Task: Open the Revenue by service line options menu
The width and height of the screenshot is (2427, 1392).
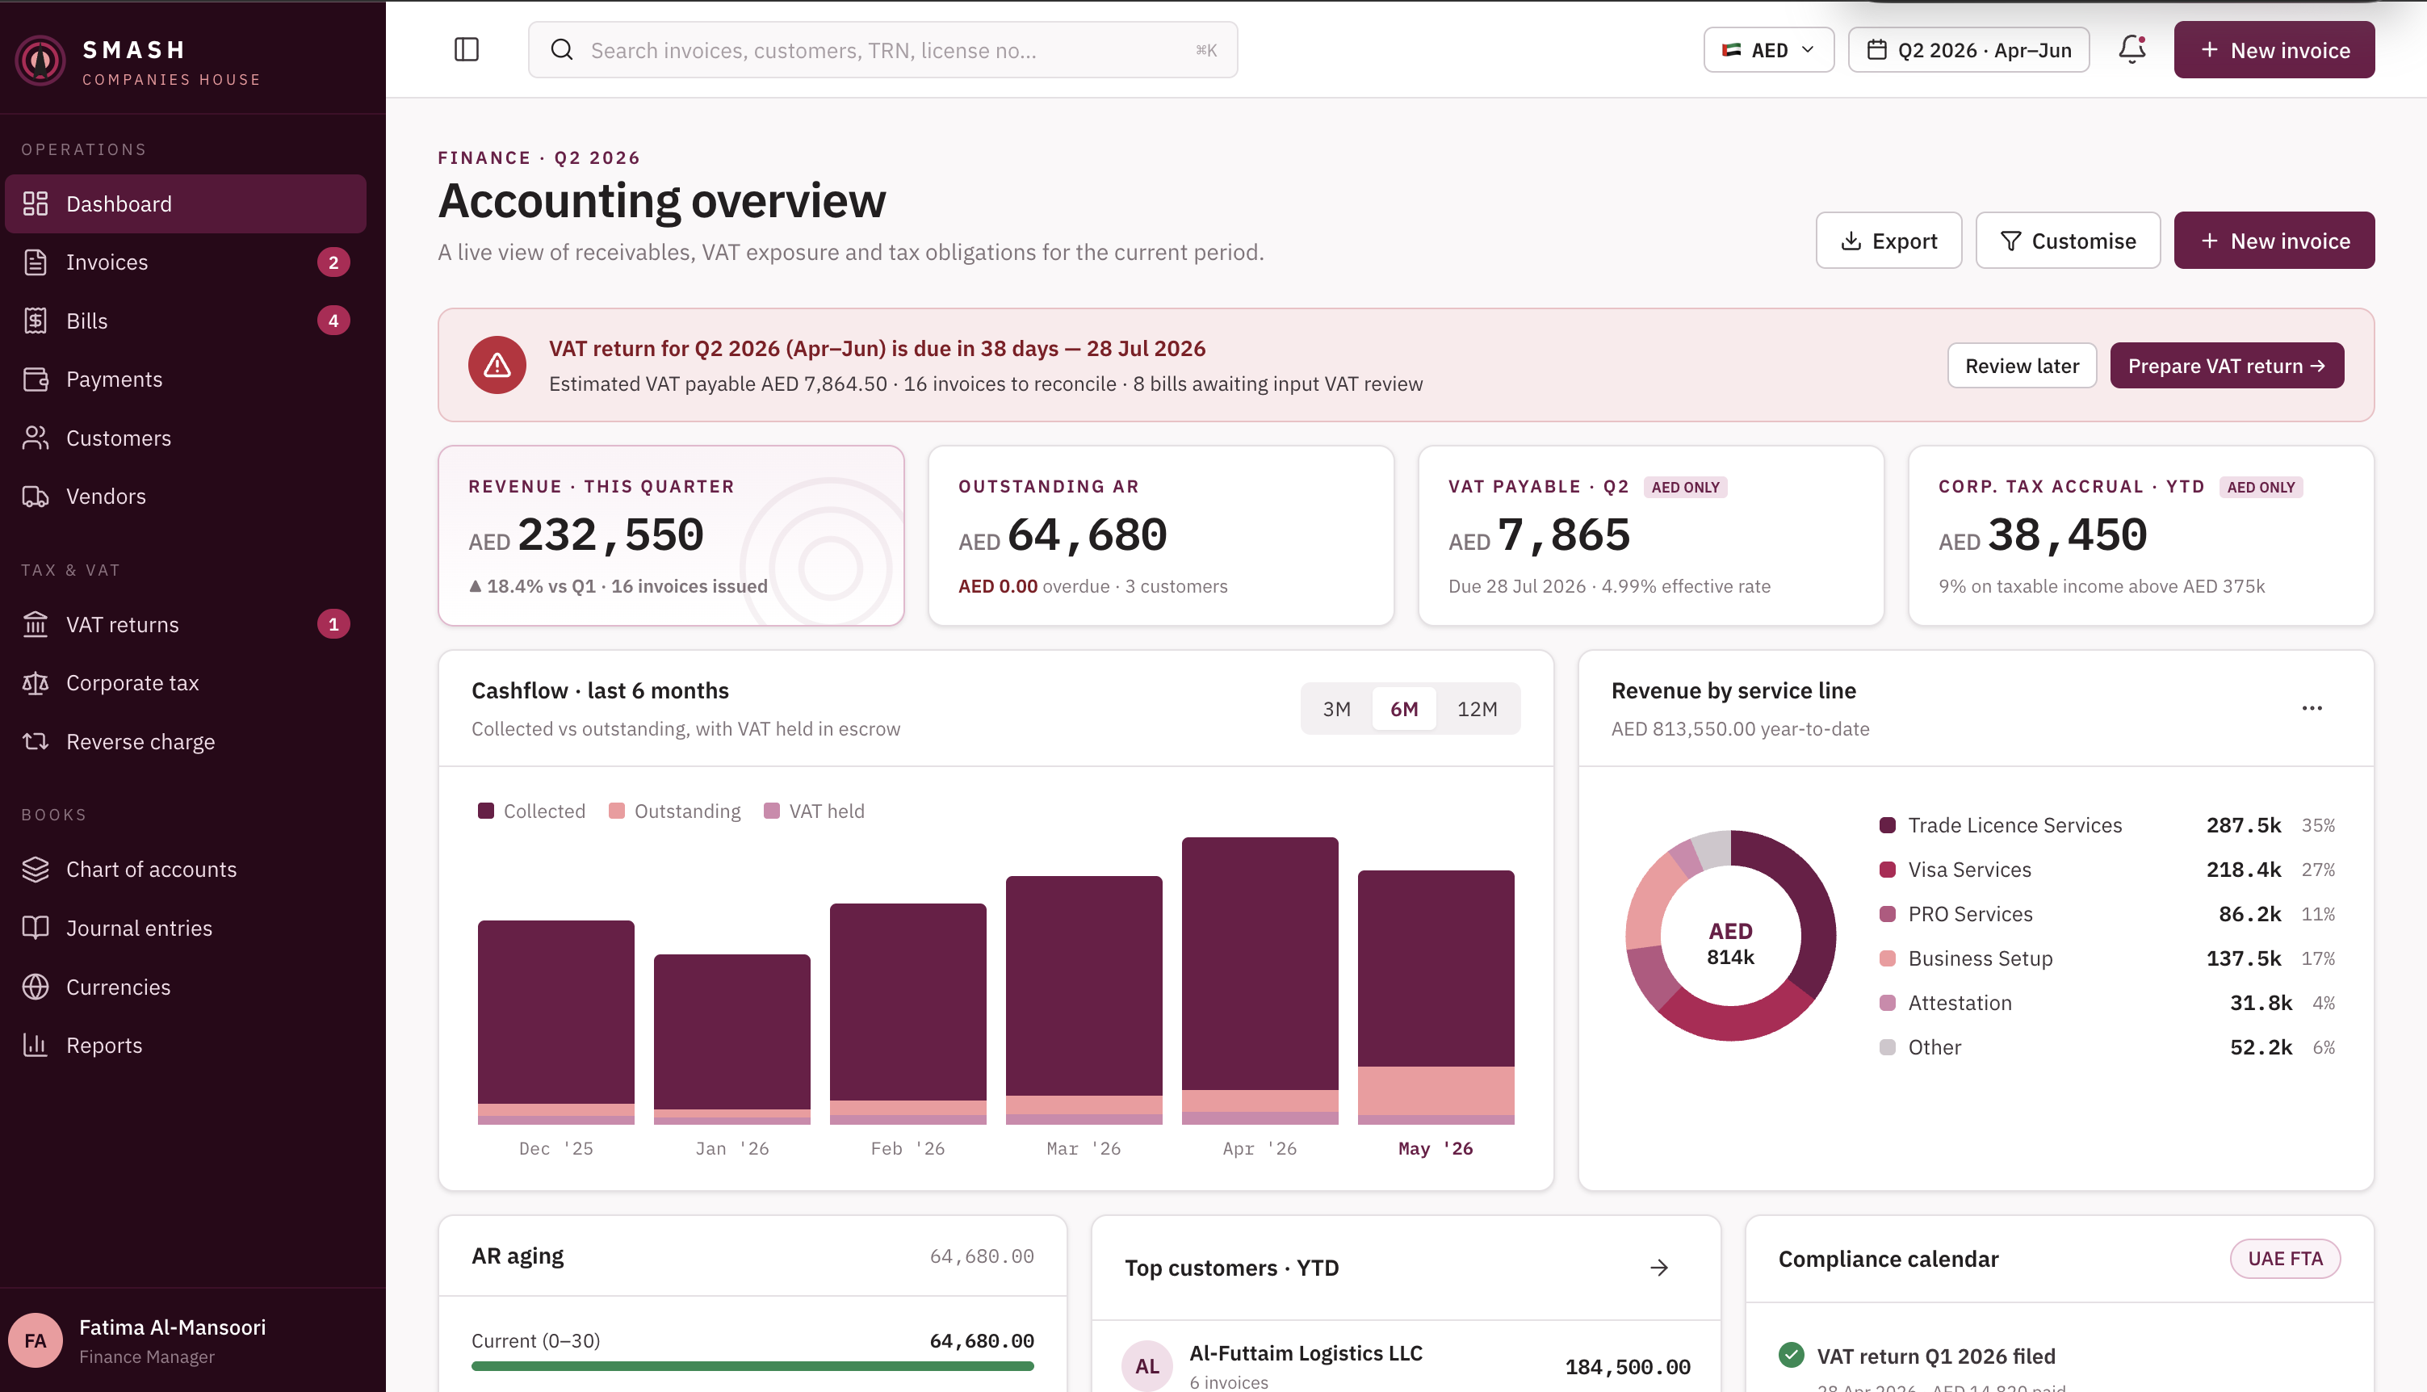Action: [2312, 708]
